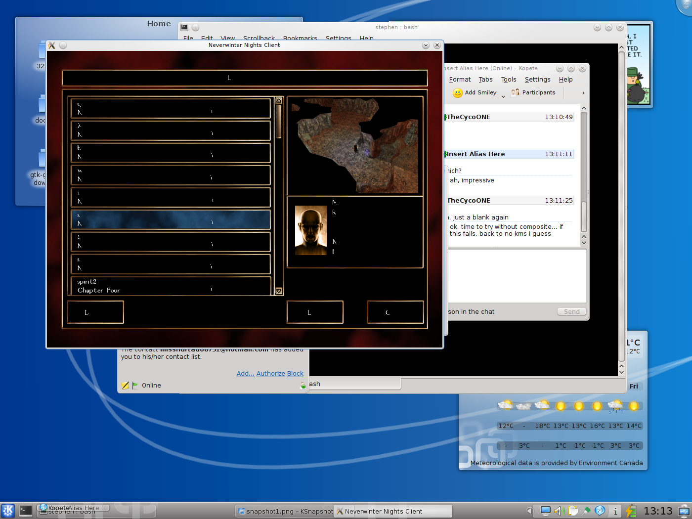Click the Authorize link
692x519 pixels.
[270, 374]
